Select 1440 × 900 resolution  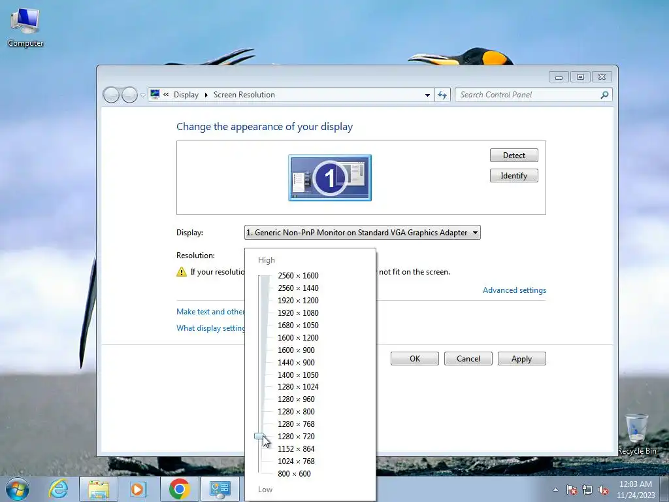(x=296, y=362)
